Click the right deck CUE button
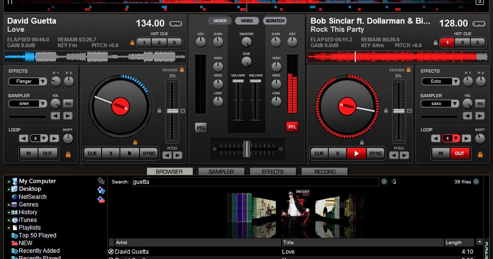 [319, 154]
